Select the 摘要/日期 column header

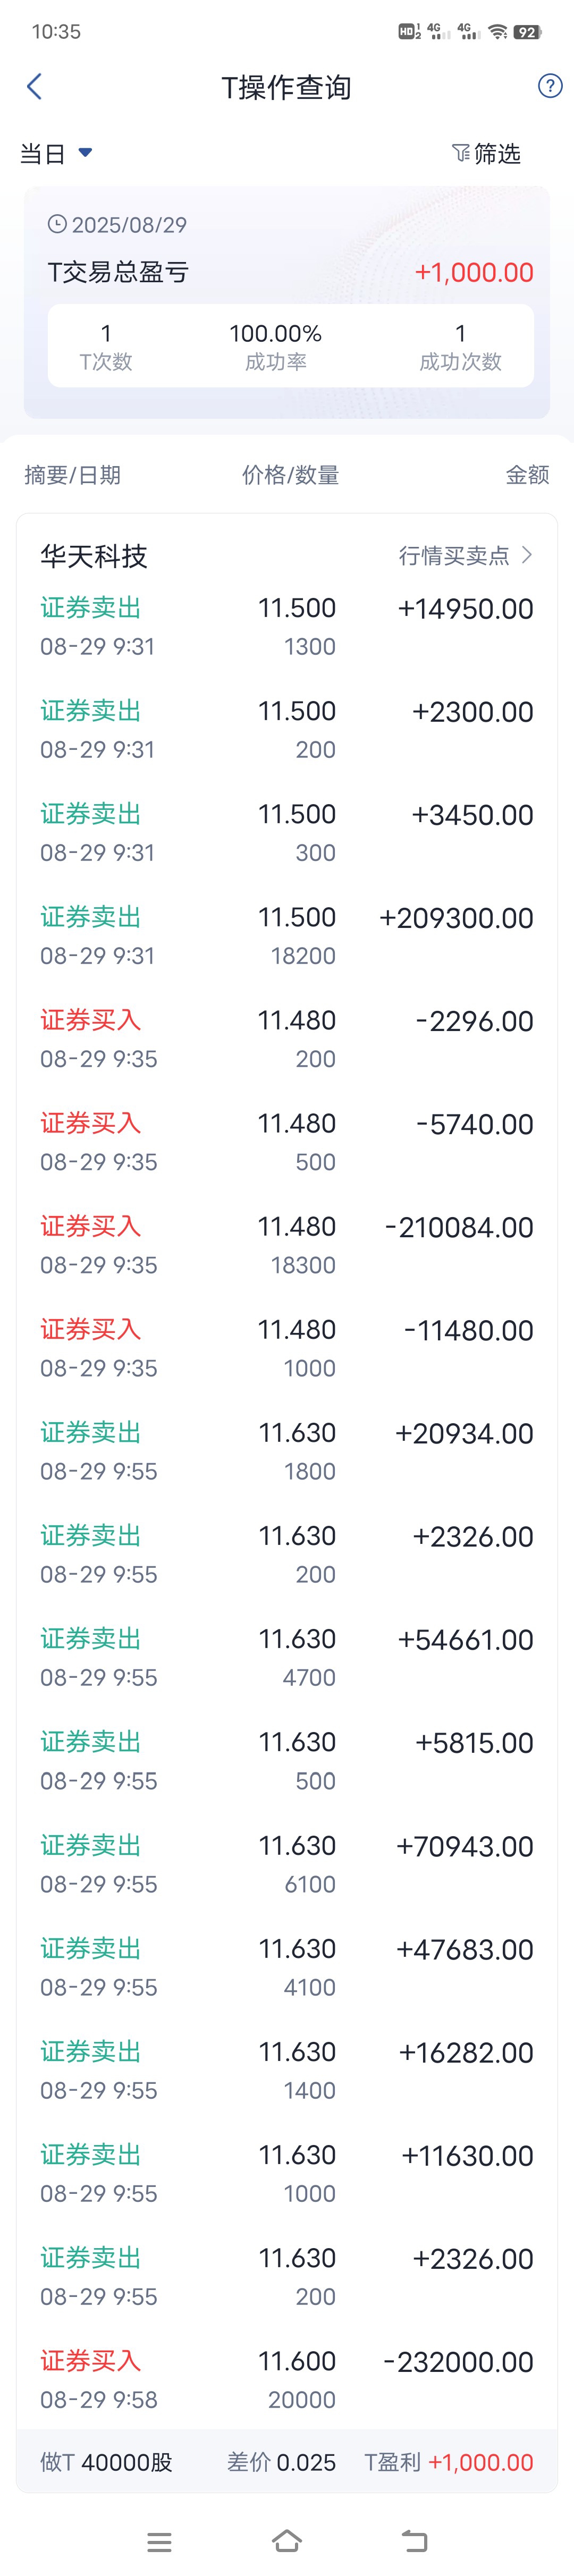click(x=72, y=475)
